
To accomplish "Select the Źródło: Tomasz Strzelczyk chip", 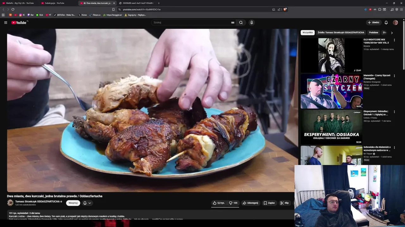I will click(x=341, y=32).
